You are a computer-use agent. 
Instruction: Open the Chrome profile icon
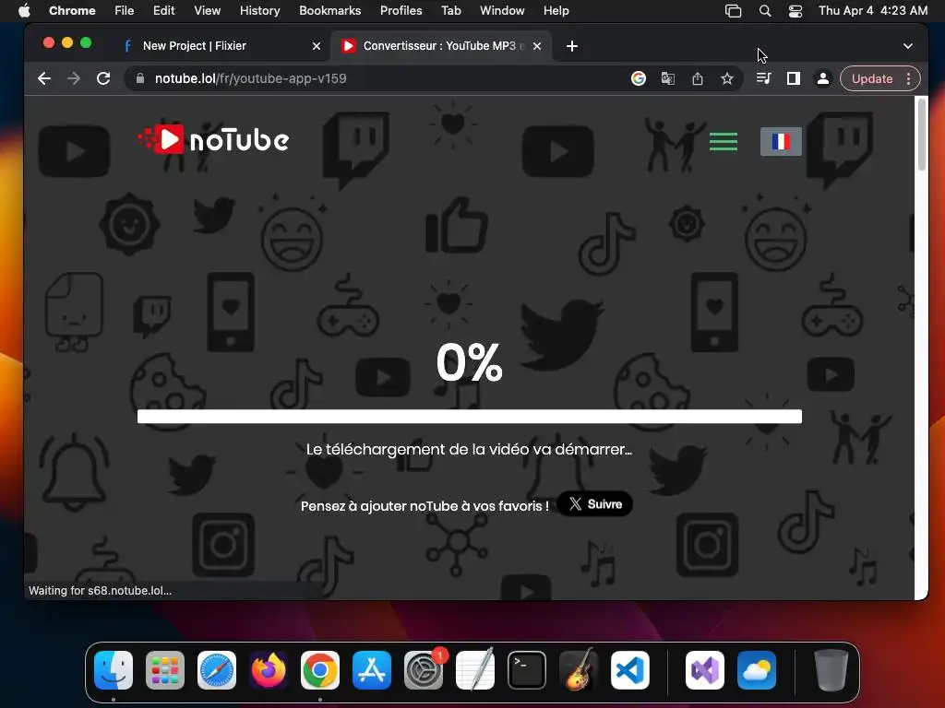pos(822,78)
